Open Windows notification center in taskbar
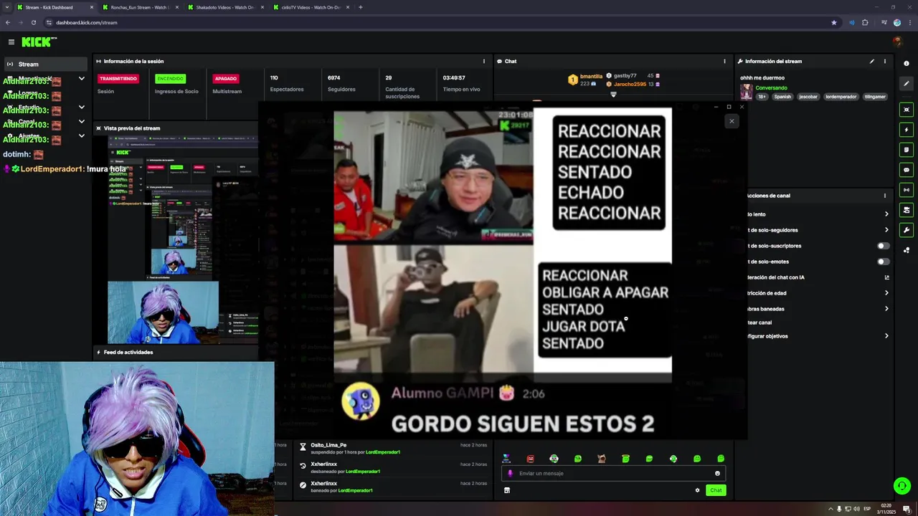Image resolution: width=918 pixels, height=516 pixels. [907, 509]
